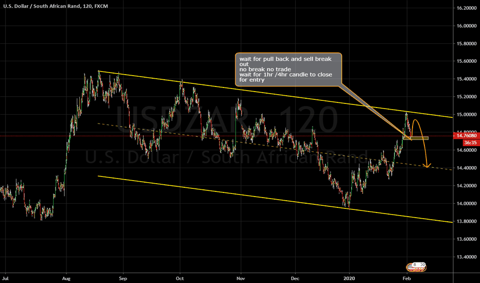Click the red 14.76080 current price label

click(466, 135)
